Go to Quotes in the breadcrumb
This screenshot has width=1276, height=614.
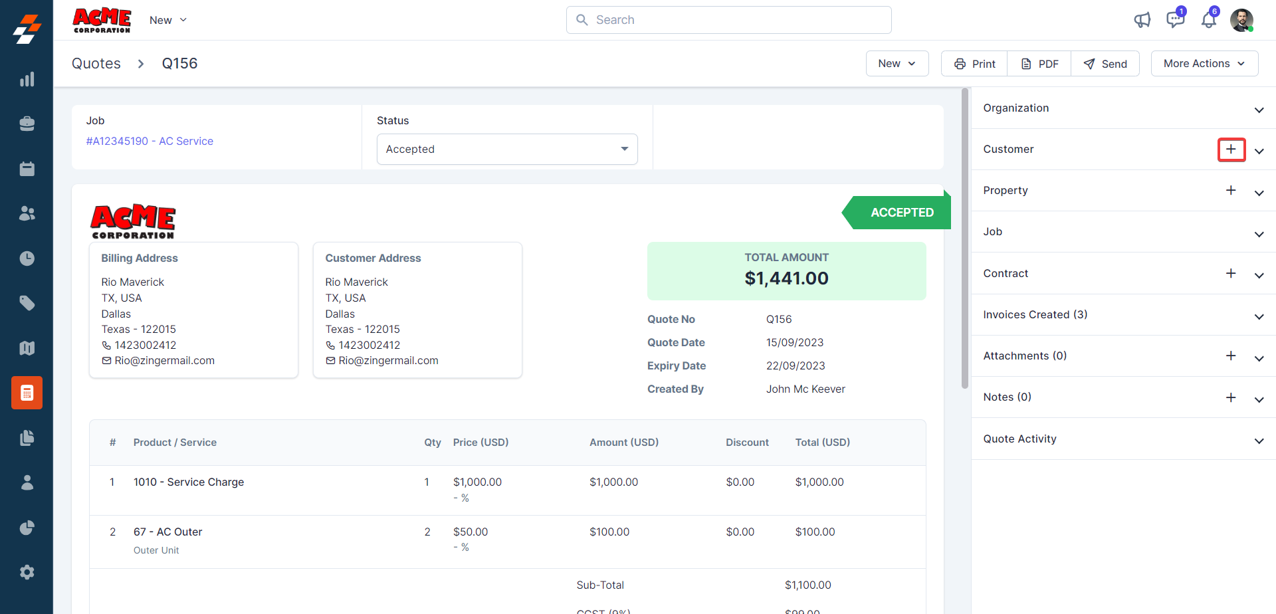[x=96, y=64]
